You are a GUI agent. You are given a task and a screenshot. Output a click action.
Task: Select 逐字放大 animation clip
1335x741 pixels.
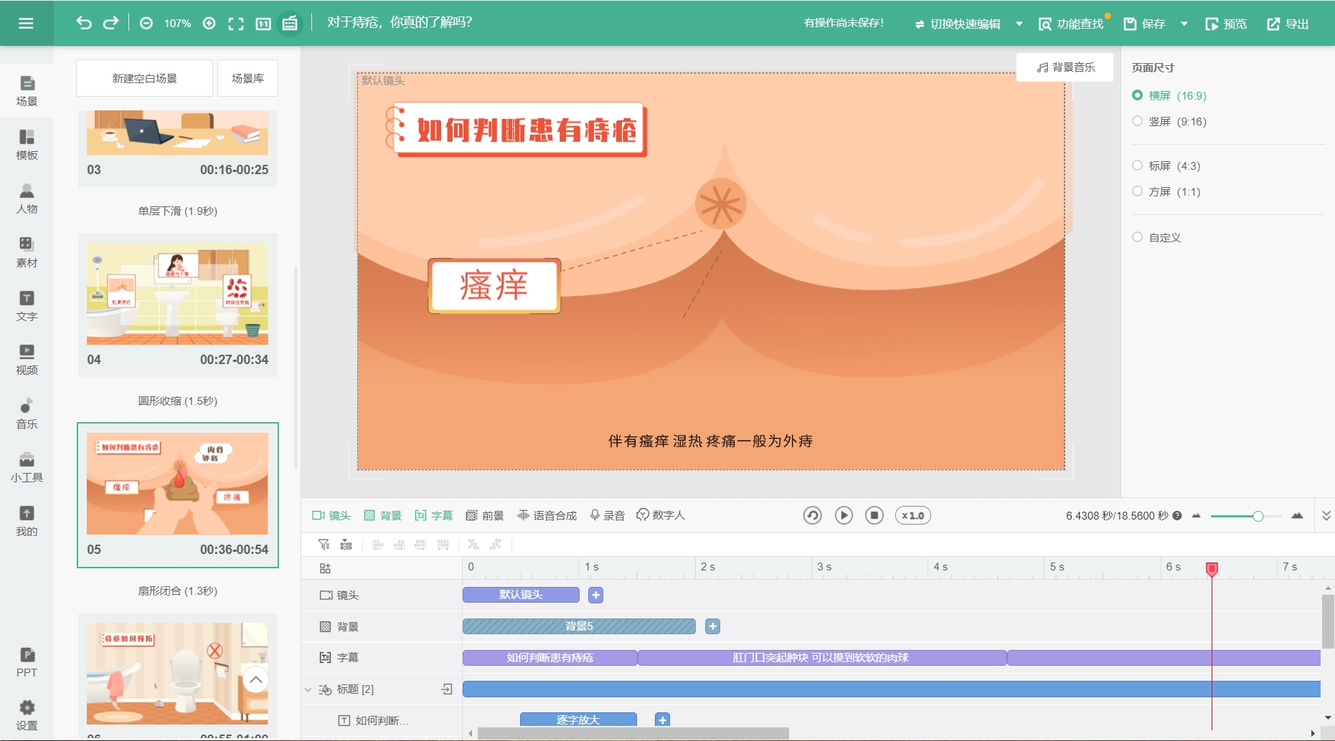[578, 720]
